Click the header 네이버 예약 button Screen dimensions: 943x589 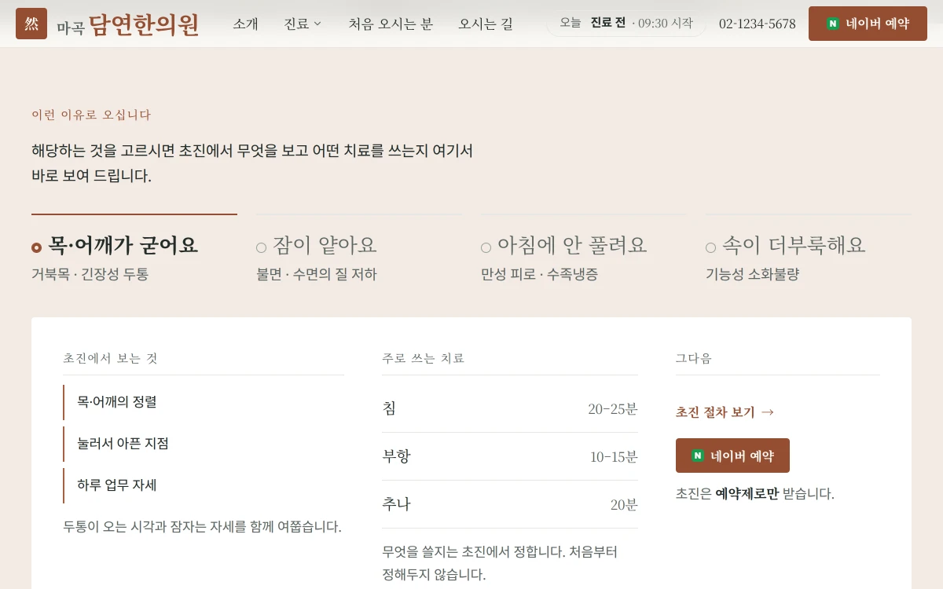pyautogui.click(x=868, y=24)
